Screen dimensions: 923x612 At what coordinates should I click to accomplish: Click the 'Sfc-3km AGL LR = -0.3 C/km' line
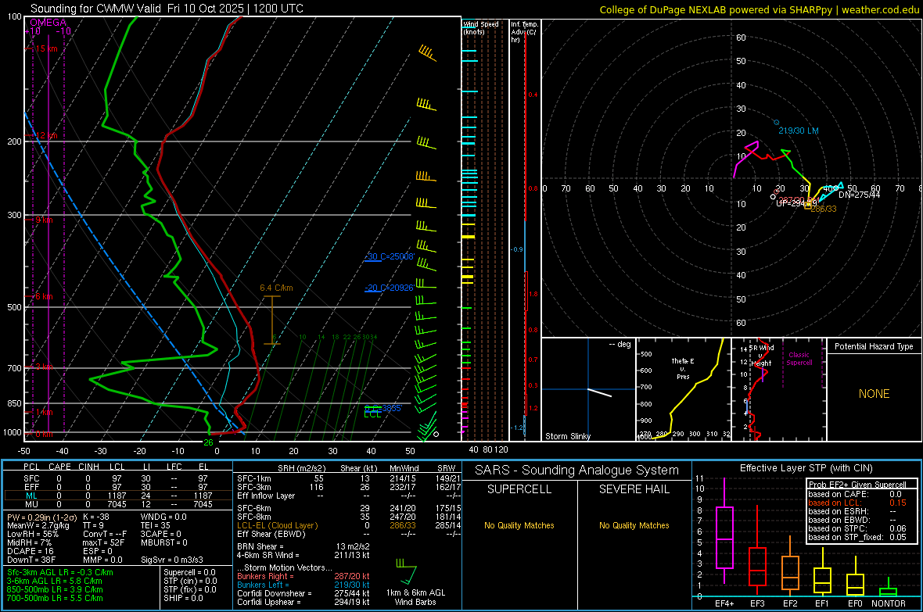60,573
